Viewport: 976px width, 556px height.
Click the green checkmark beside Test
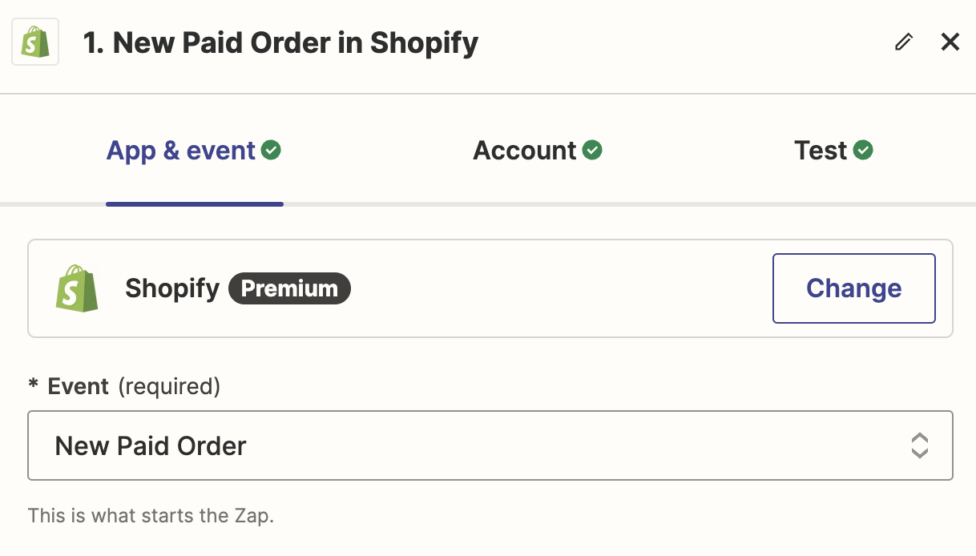coord(863,150)
